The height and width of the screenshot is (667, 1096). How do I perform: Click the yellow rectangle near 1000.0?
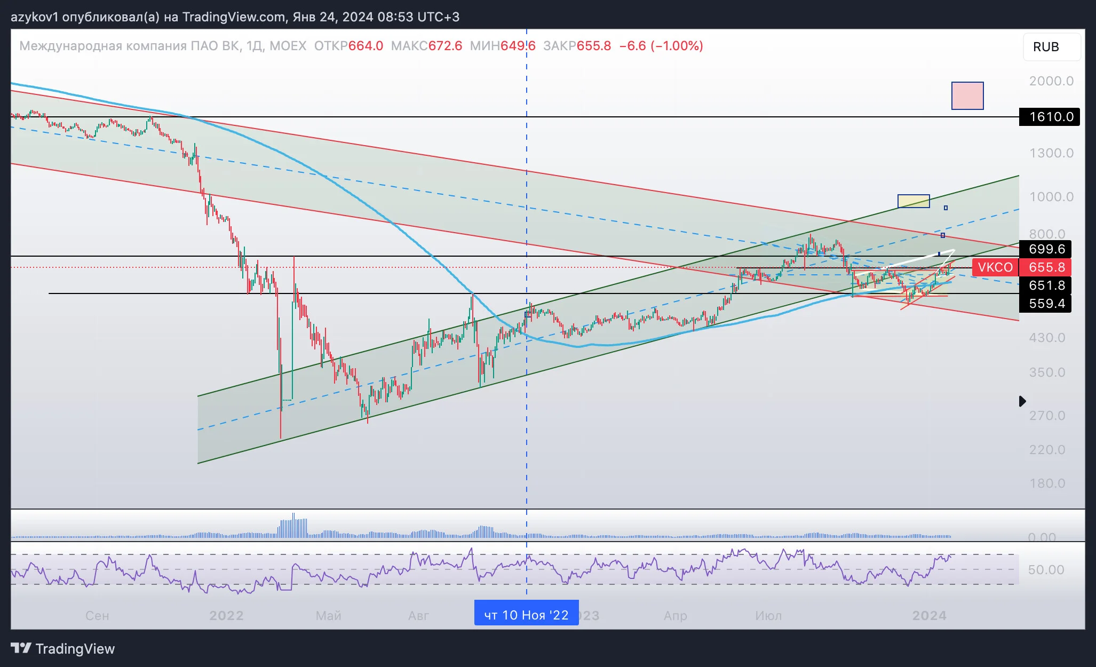coord(914,201)
